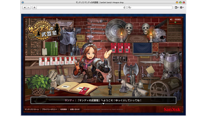Add a bookmark with the plus button
Screen dimensions: 207x116
pyautogui.click(x=35, y=7)
